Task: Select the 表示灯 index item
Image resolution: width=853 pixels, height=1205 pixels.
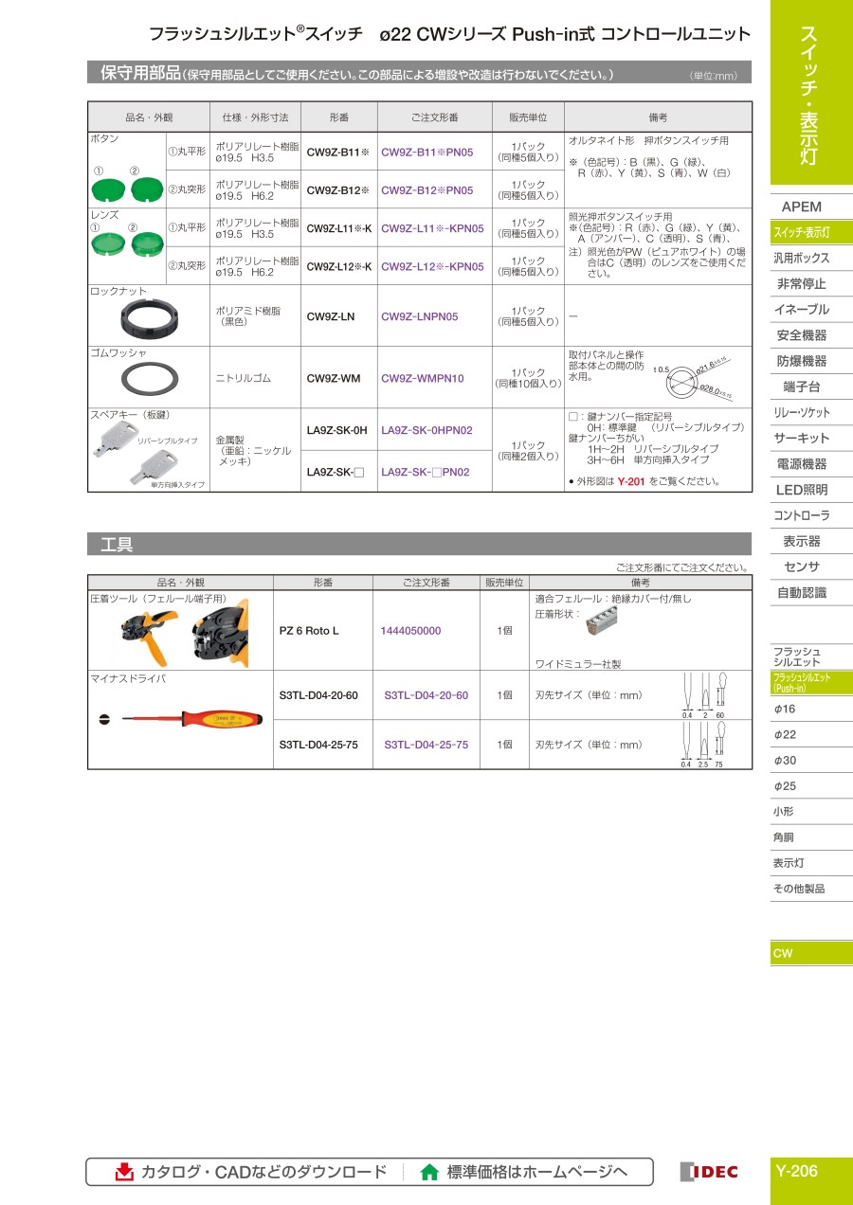Action: click(789, 863)
